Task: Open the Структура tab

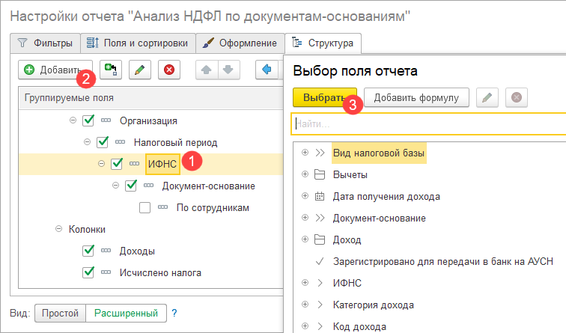Action: coord(323,43)
